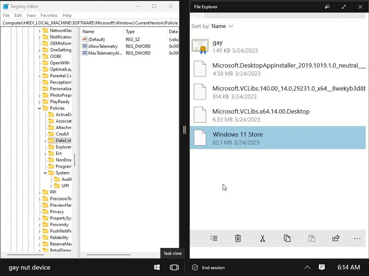
Task: Select the PlayReady registry key
Action: pyautogui.click(x=59, y=102)
